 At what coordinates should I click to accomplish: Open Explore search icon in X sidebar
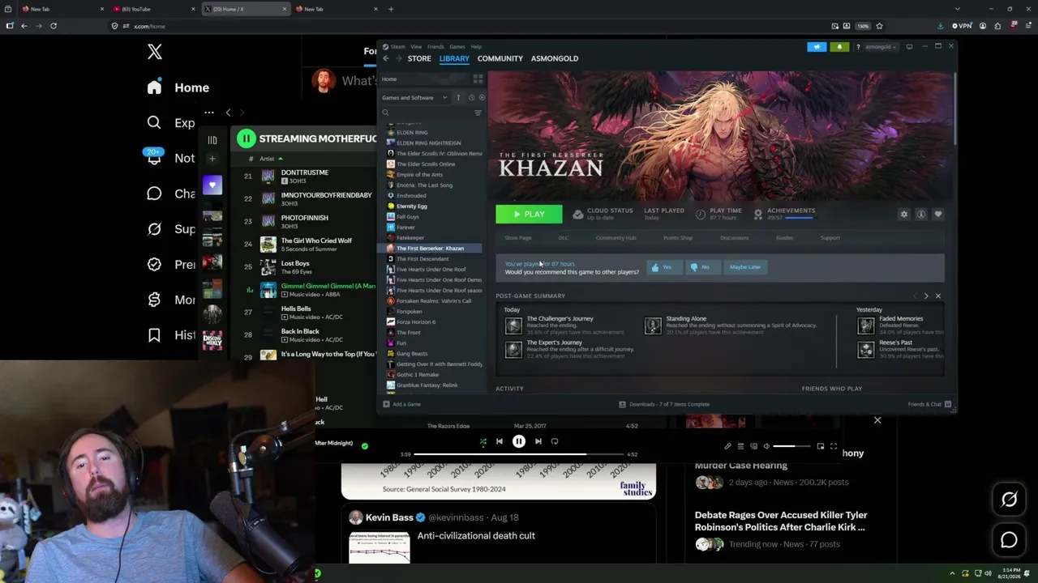(154, 122)
